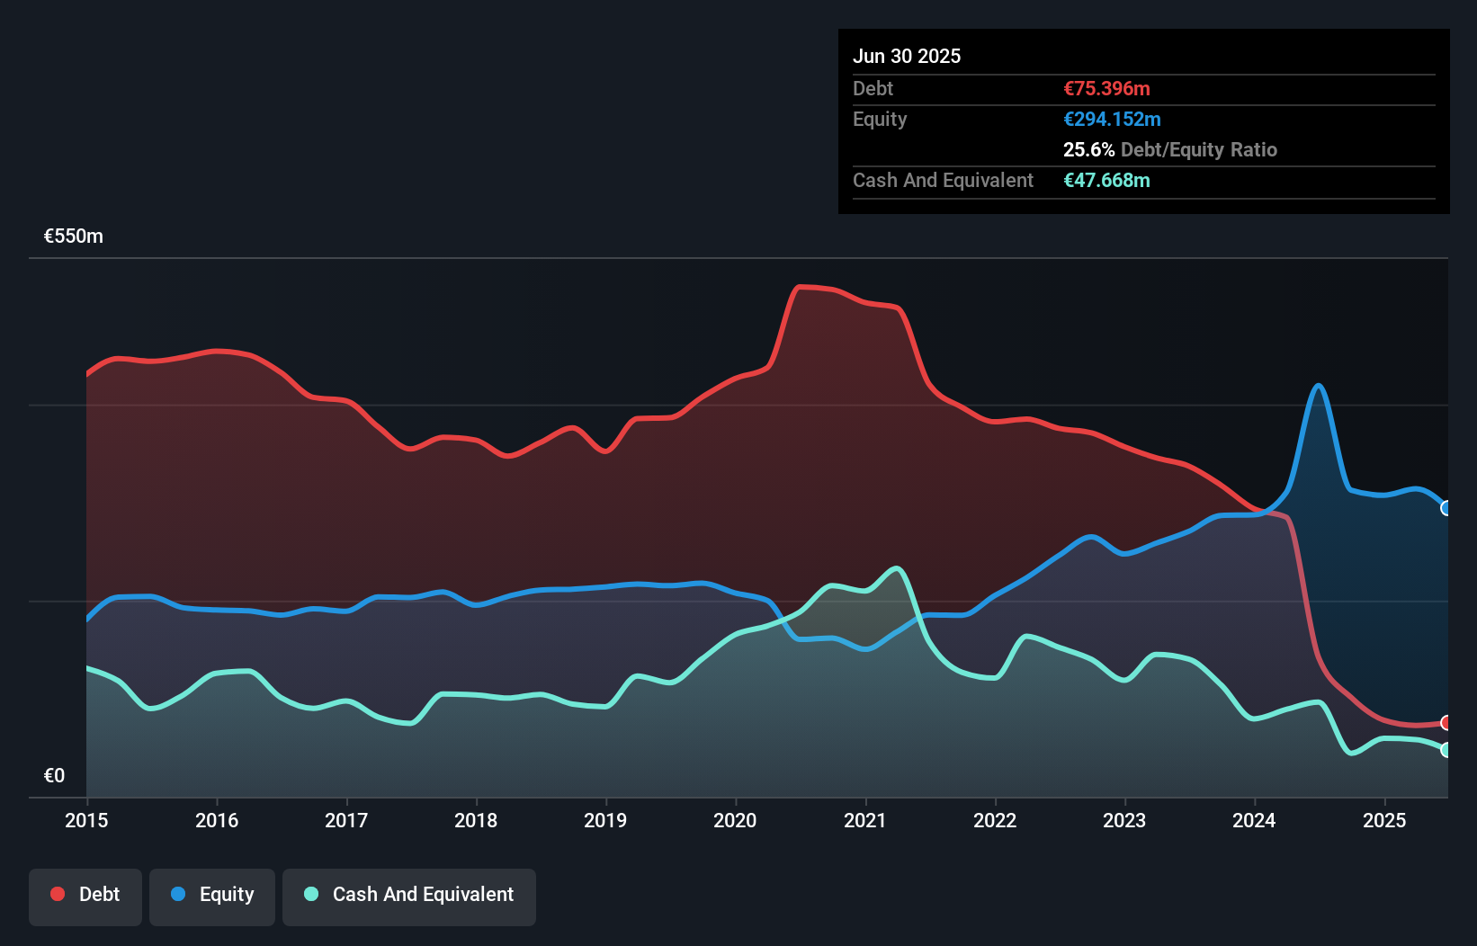Click the equity spike peak in mid-2024
The height and width of the screenshot is (946, 1477).
pyautogui.click(x=1319, y=387)
